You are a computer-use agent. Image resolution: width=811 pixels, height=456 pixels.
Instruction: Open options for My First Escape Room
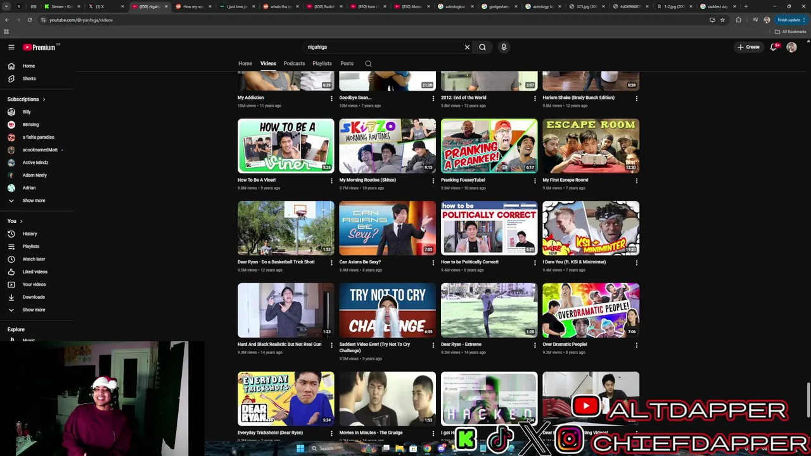[637, 180]
